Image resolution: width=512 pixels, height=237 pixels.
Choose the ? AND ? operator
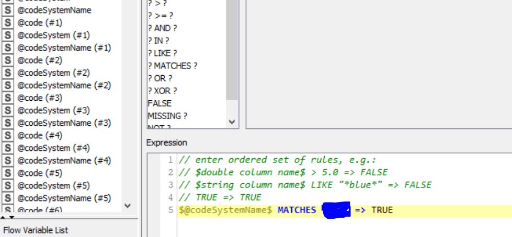162,28
